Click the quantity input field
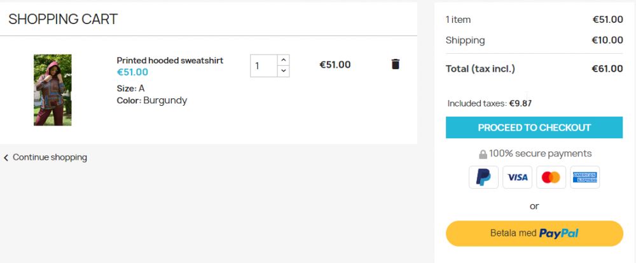Screen dimensions: 636x263 click(263, 65)
